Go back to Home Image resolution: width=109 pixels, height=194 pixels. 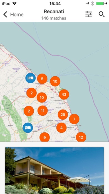pos(13,14)
